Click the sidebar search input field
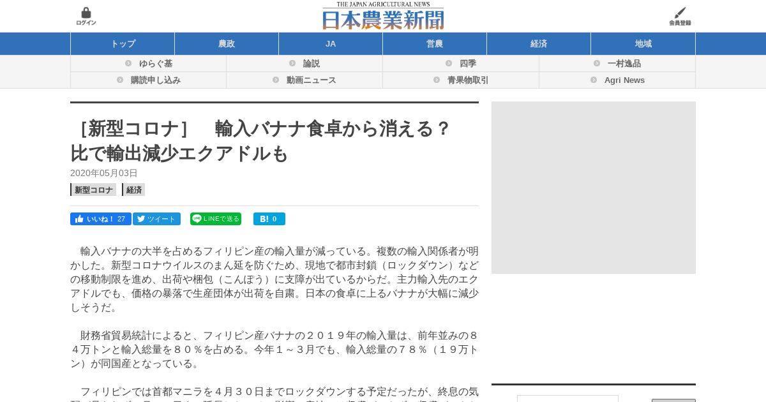766x402 pixels. [x=567, y=399]
